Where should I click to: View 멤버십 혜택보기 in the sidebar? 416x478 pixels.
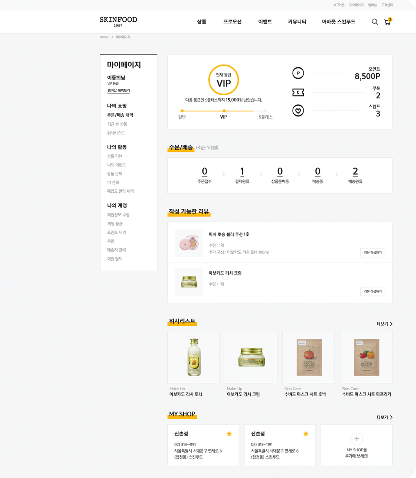click(x=118, y=91)
